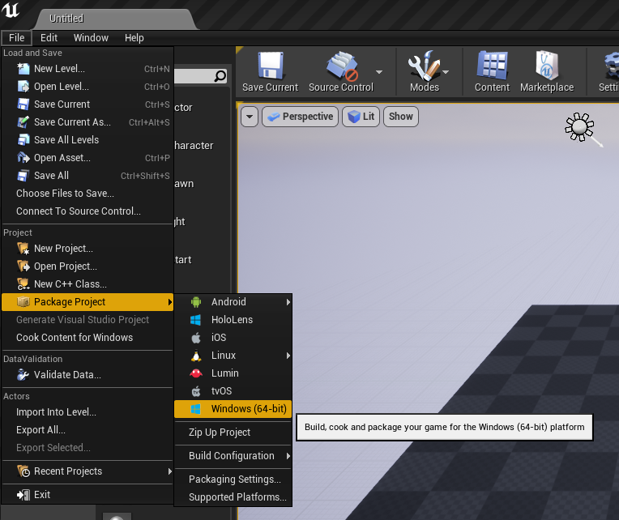The height and width of the screenshot is (520, 619).
Task: Open the Modes dropdown arrow
Action: click(446, 72)
